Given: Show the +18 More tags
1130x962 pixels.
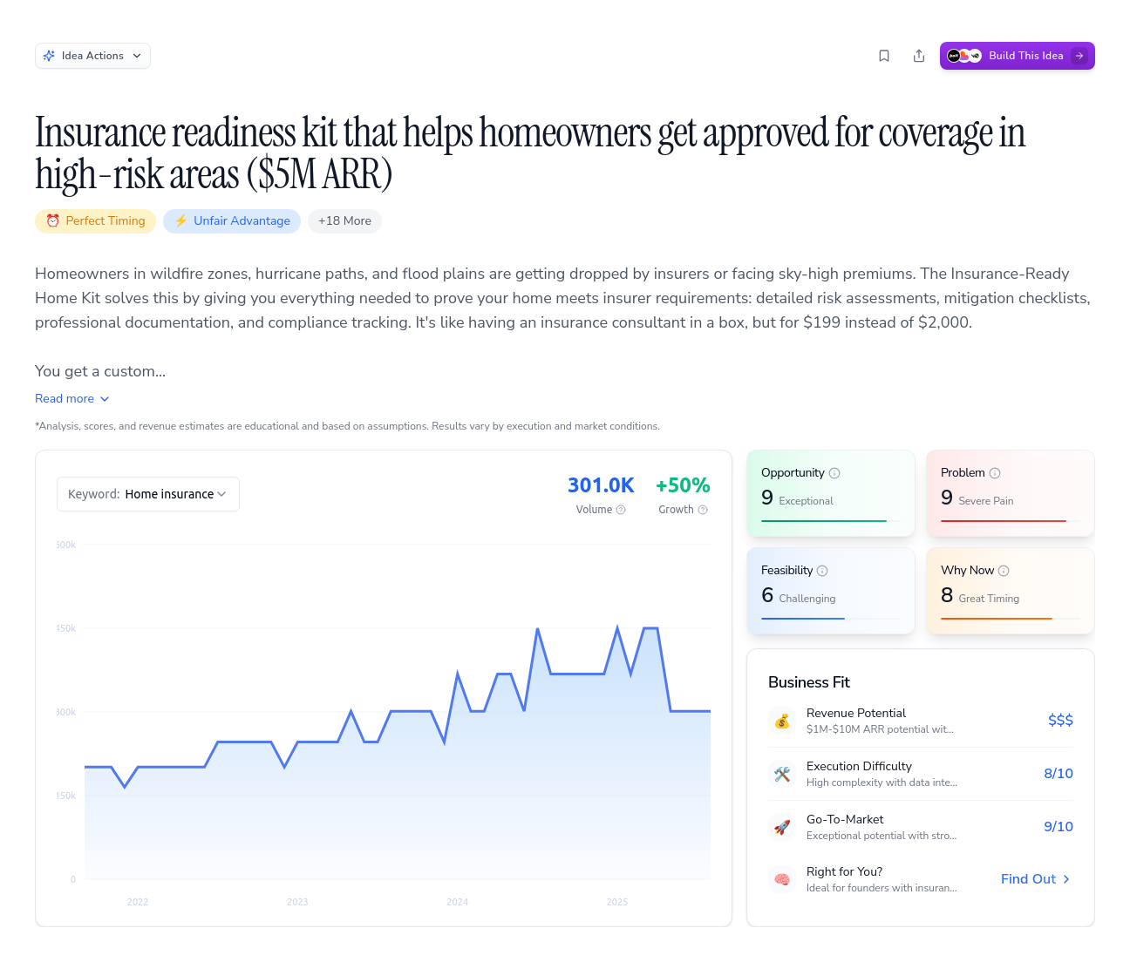Looking at the screenshot, I should coord(344,221).
